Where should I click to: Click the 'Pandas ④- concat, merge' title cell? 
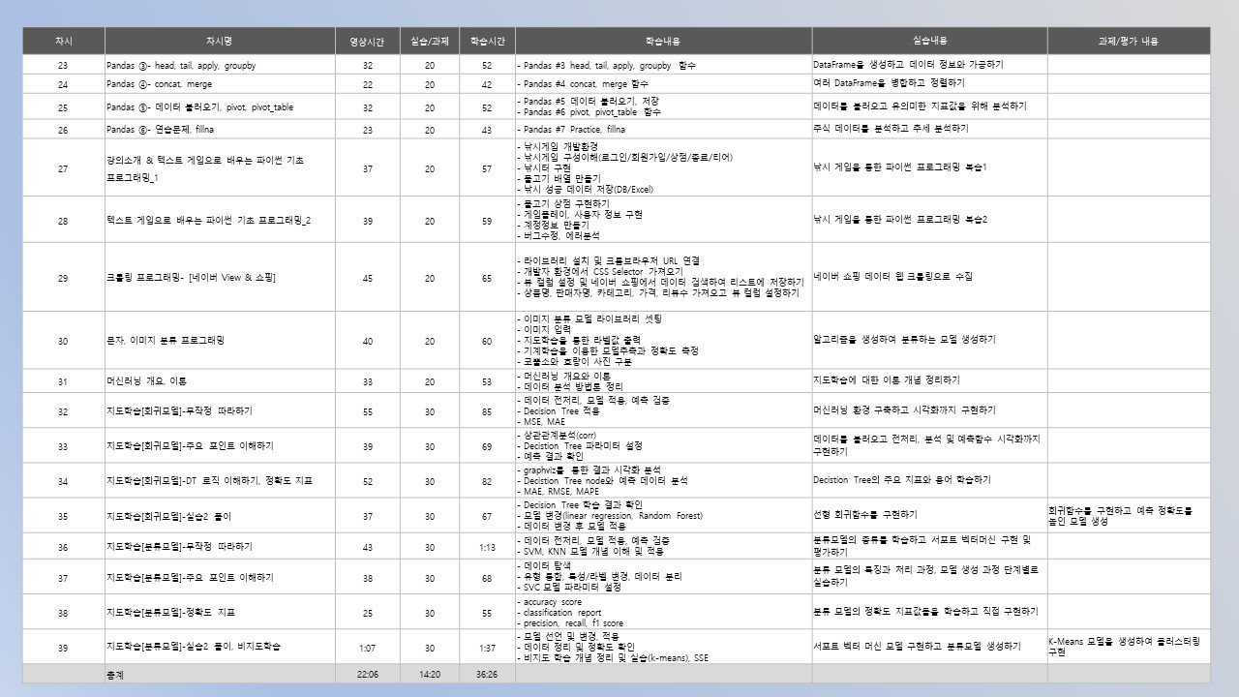(x=160, y=85)
